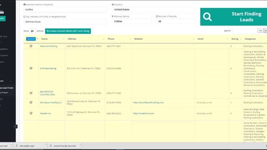Image resolution: width=267 pixels, height=150 pixels.
Task: Click the Categories column header
Action: pos(254,39)
